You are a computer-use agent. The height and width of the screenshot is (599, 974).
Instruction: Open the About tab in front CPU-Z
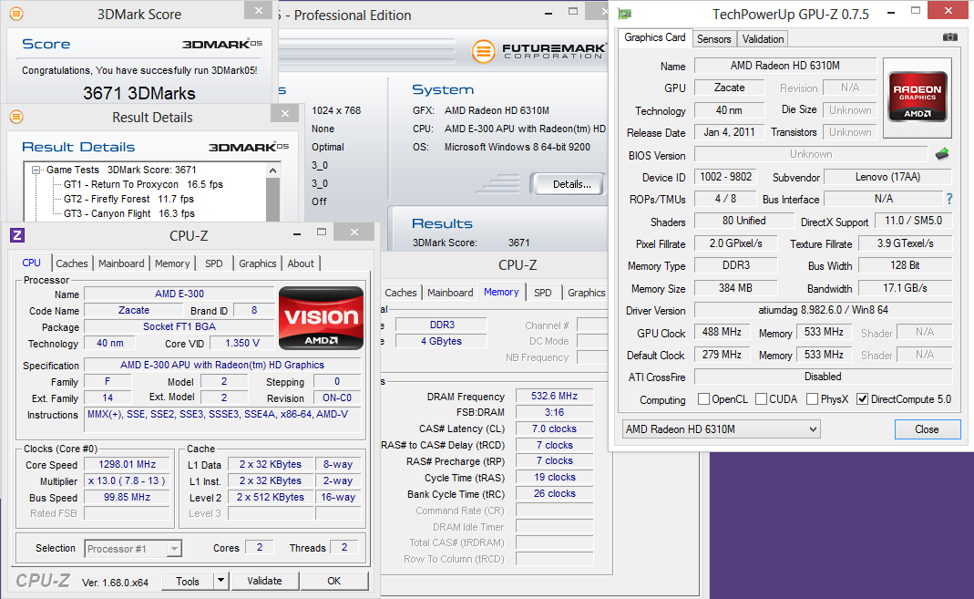click(301, 263)
